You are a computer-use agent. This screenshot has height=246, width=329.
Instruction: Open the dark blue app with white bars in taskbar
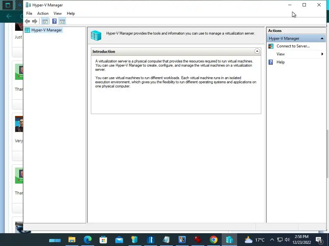150,240
